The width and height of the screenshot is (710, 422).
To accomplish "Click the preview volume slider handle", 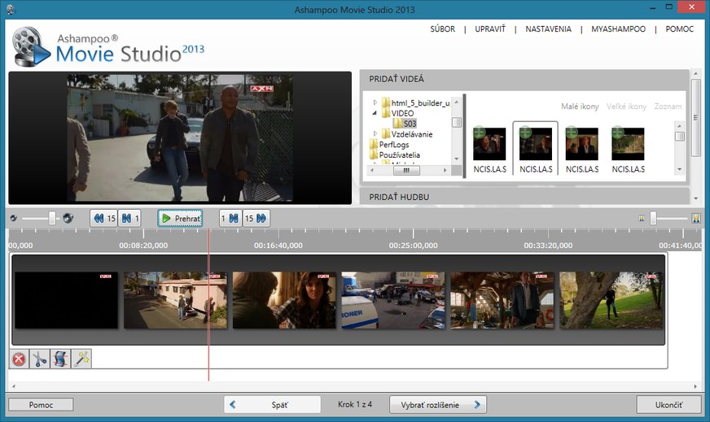I will 52,218.
